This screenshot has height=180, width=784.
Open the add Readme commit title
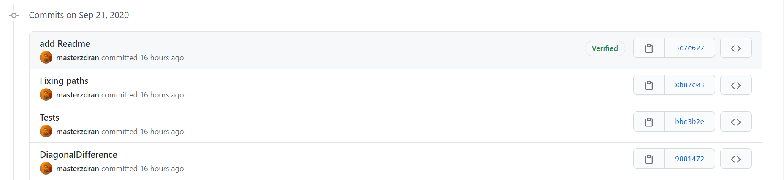[x=65, y=44]
